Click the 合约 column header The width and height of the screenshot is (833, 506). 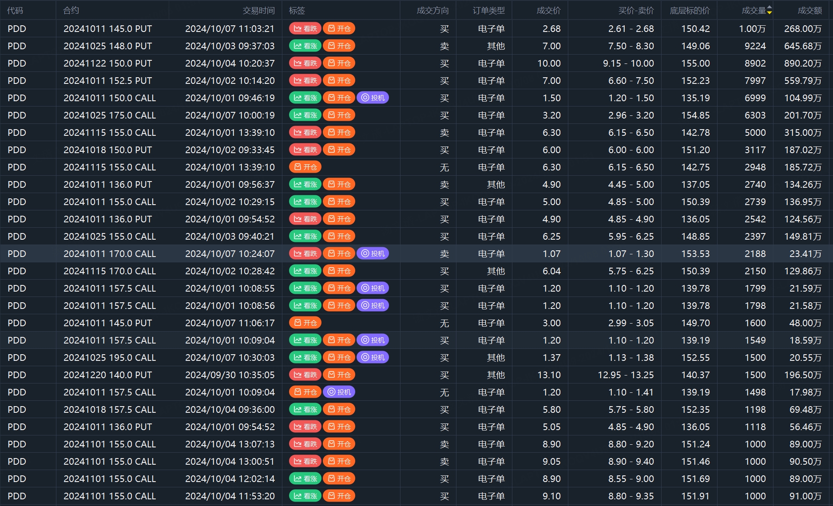pos(71,10)
